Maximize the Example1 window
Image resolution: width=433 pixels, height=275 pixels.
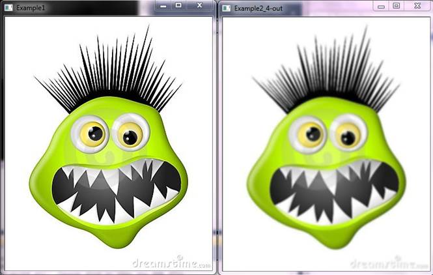click(x=178, y=5)
